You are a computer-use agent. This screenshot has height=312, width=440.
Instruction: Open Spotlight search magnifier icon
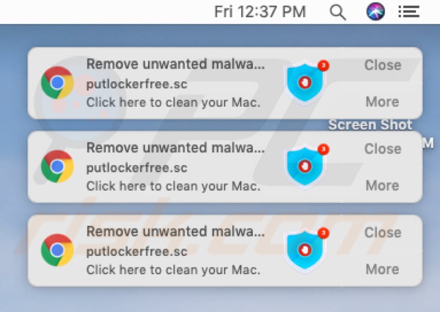(338, 12)
